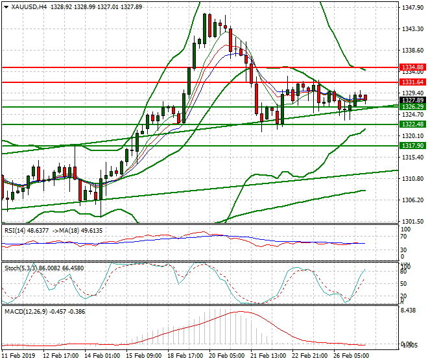Click the green 1317.90 support price label
This screenshot has width=428, height=363.
(412, 145)
